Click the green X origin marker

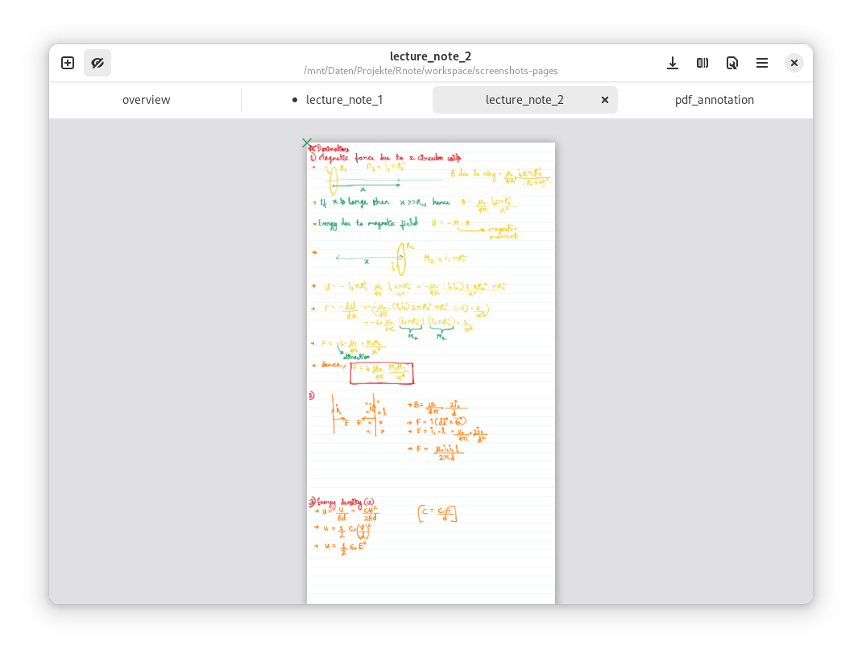coord(307,143)
